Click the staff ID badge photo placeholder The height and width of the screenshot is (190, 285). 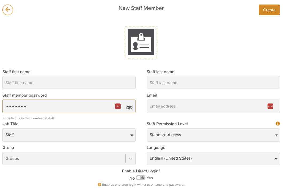click(141, 42)
